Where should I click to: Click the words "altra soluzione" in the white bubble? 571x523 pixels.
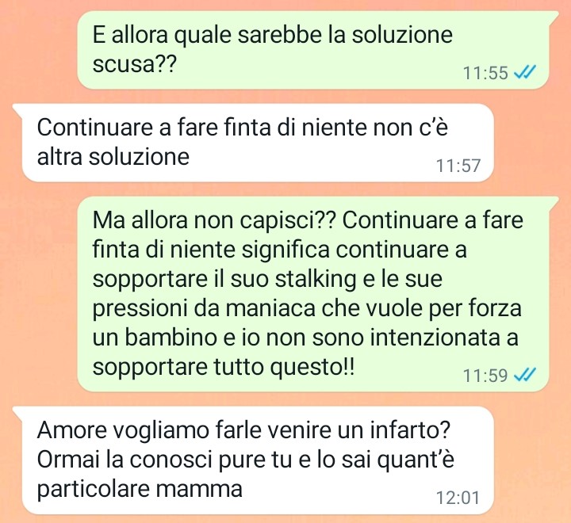113,157
